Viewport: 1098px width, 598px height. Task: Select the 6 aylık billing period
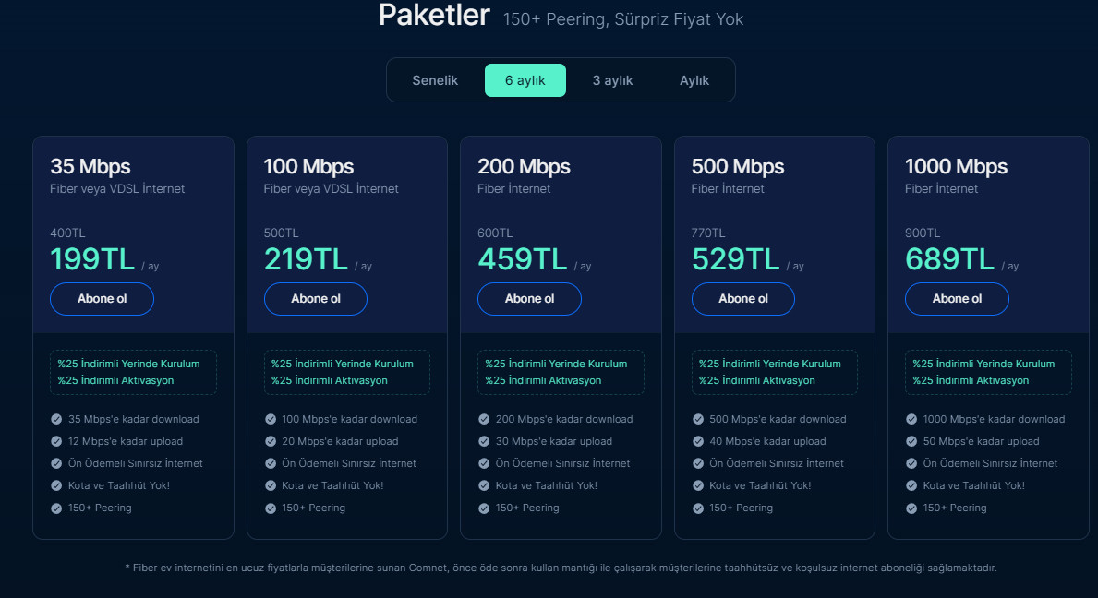tap(525, 80)
